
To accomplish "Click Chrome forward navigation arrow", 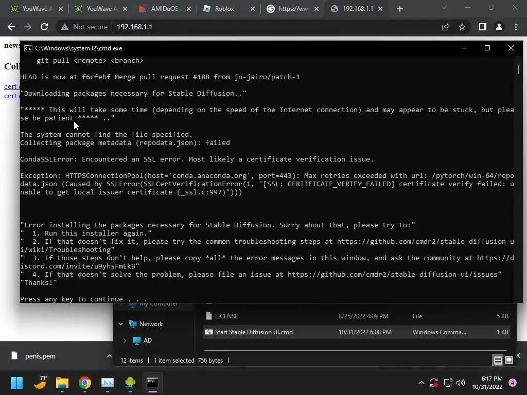I will [28, 27].
